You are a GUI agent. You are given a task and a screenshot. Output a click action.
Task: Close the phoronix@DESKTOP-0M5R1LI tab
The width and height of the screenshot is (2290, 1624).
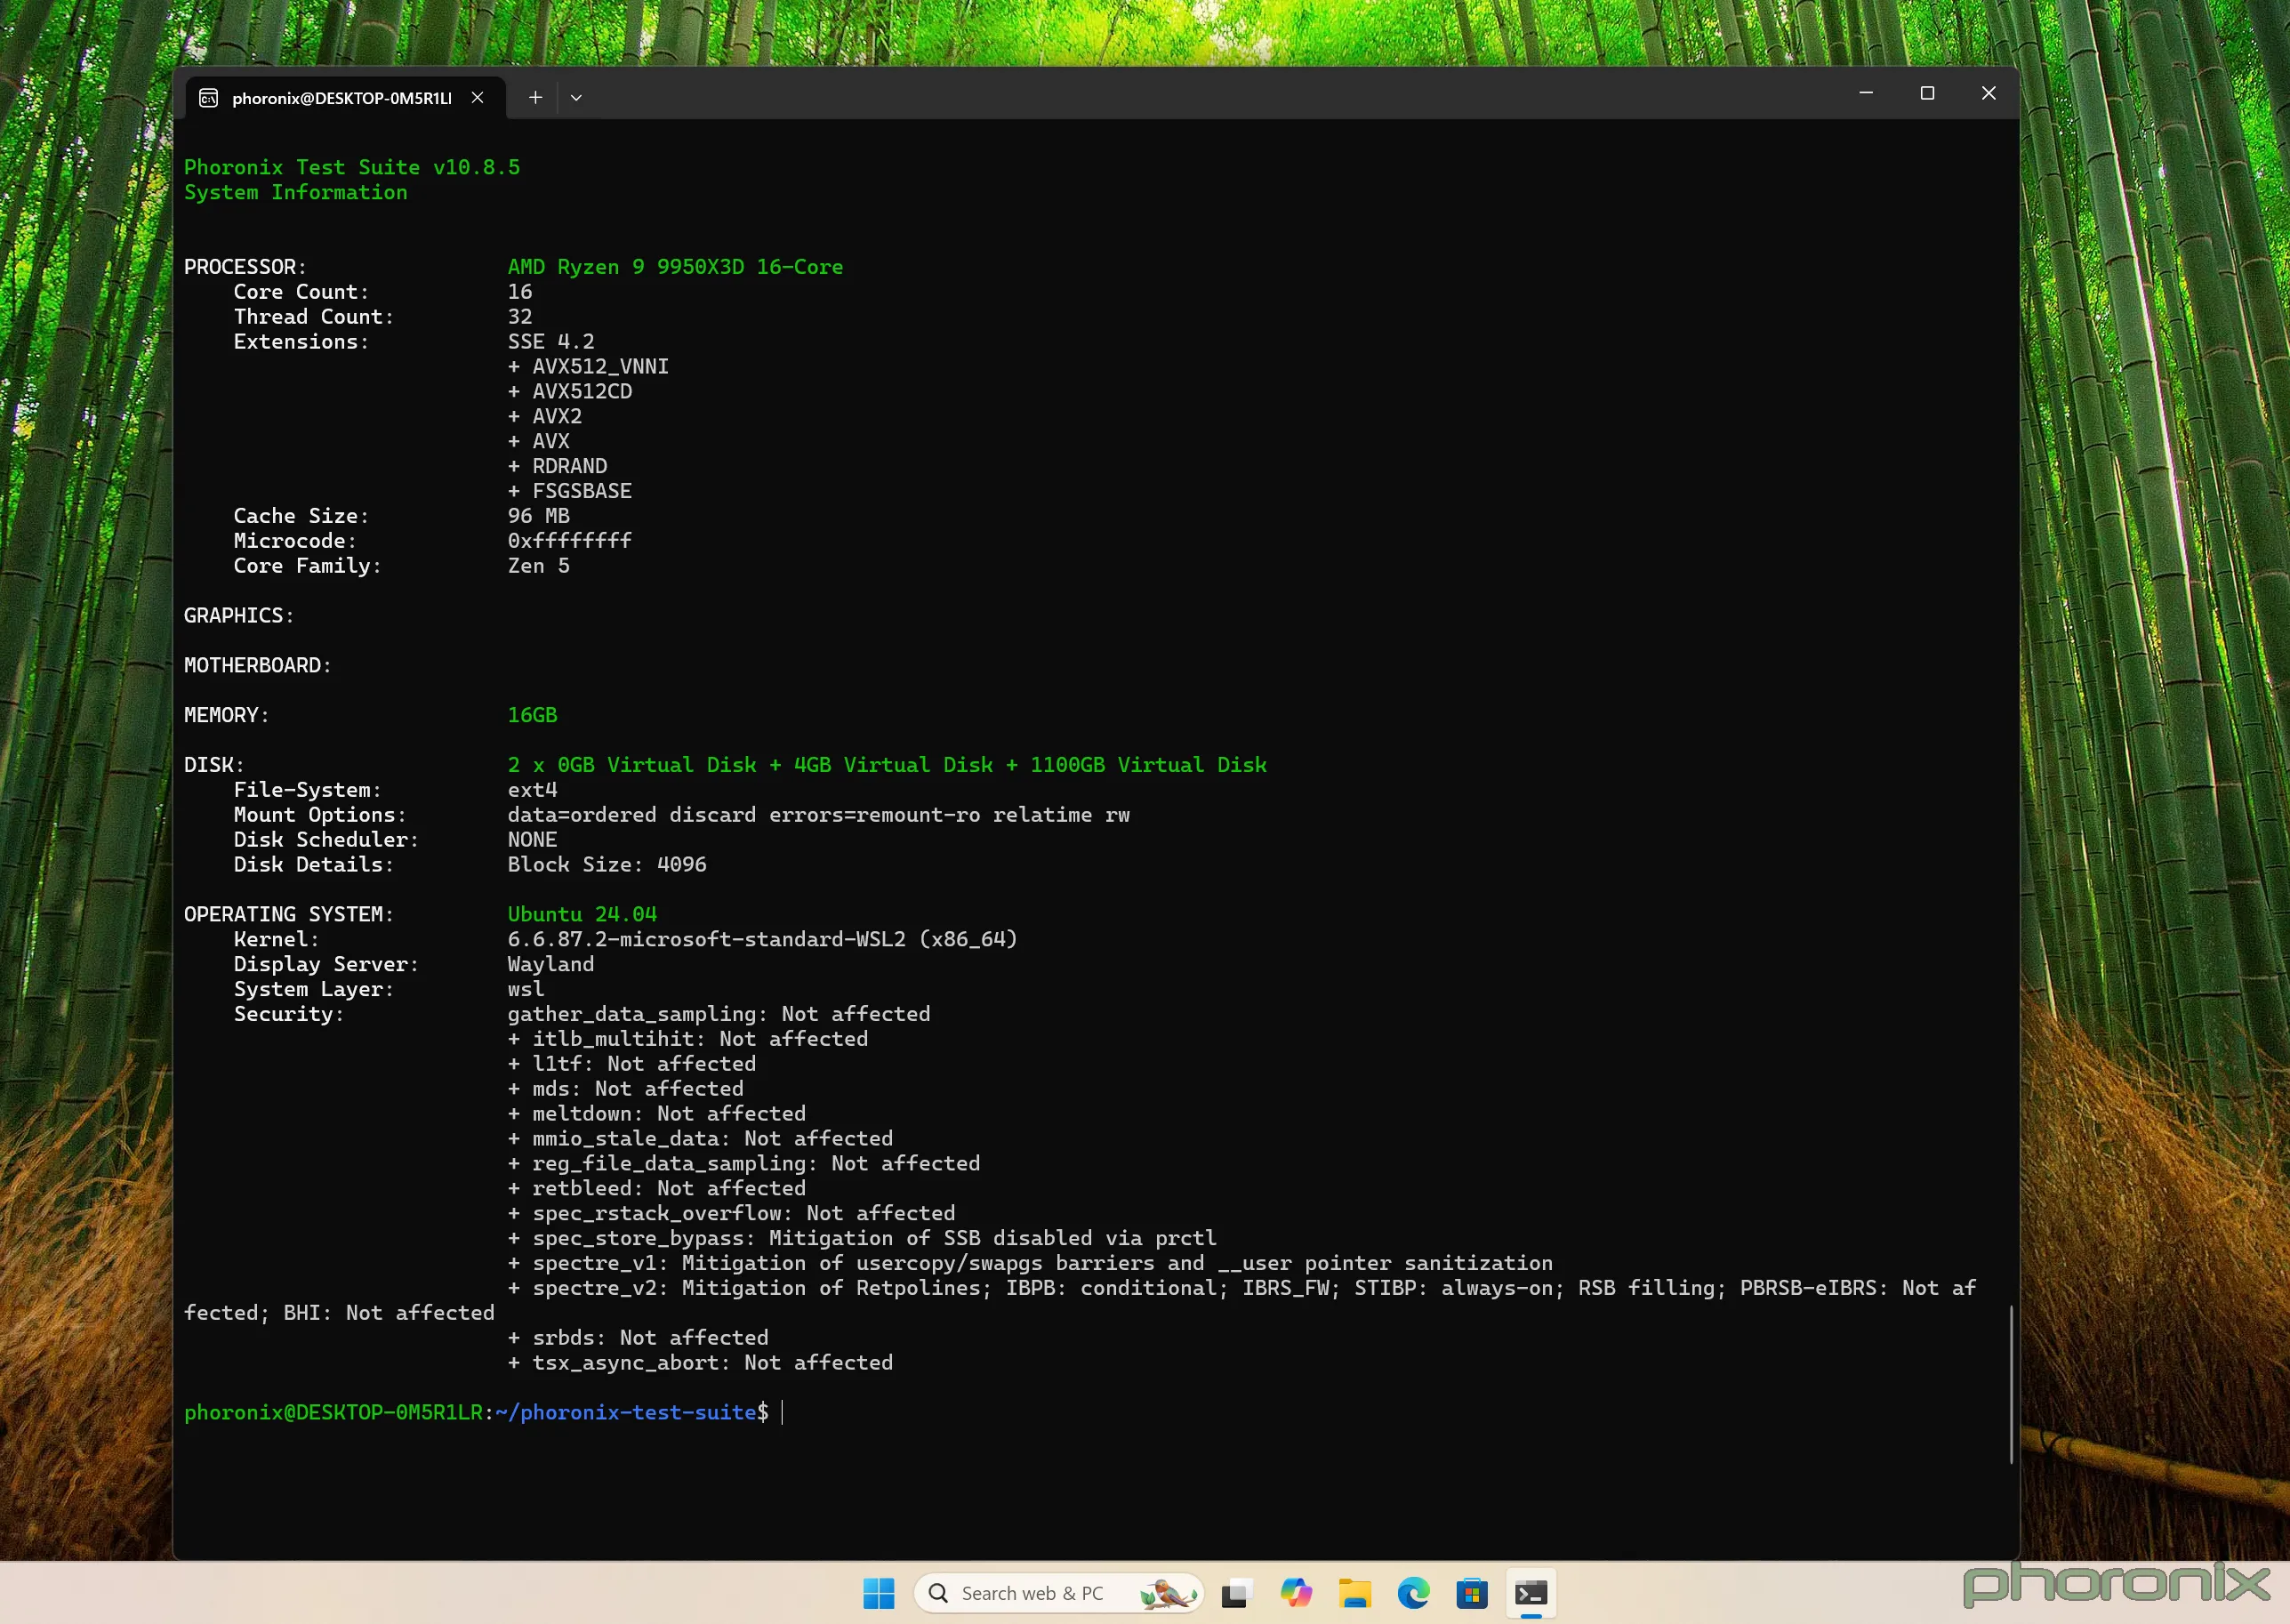point(477,97)
